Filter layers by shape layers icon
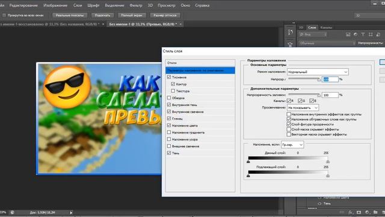 pyautogui.click(x=371, y=34)
